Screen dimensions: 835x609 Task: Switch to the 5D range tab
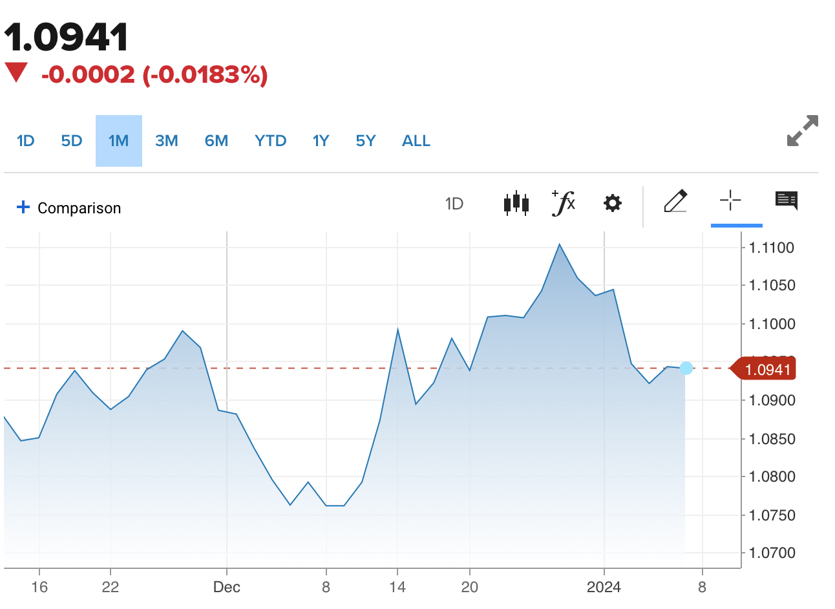(72, 141)
